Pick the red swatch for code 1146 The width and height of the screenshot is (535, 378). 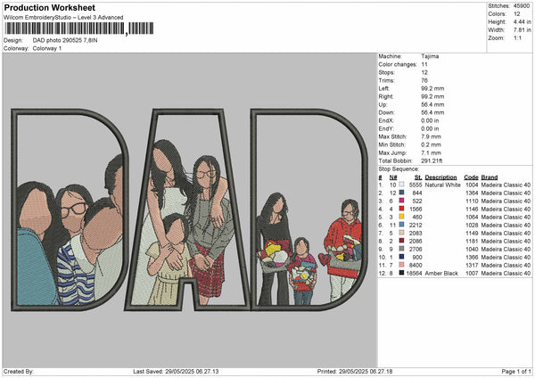[401, 209]
